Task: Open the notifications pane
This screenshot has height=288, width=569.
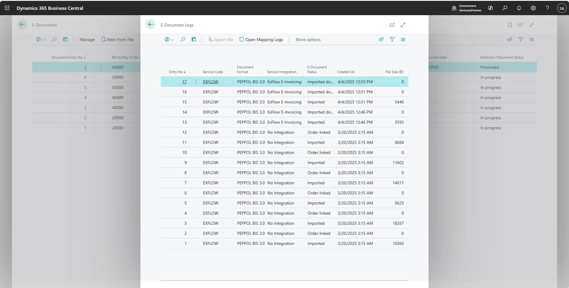Action: click(519, 8)
